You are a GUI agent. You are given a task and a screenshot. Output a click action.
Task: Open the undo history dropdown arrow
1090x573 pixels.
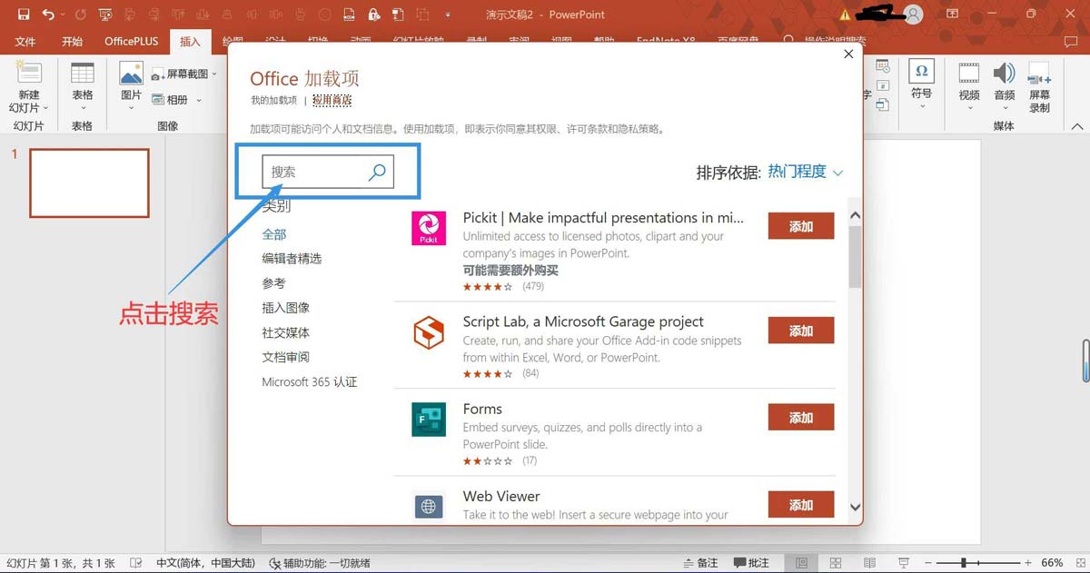click(x=63, y=15)
